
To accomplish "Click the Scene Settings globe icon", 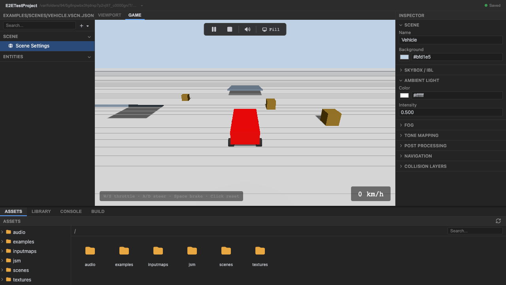I will click(11, 46).
